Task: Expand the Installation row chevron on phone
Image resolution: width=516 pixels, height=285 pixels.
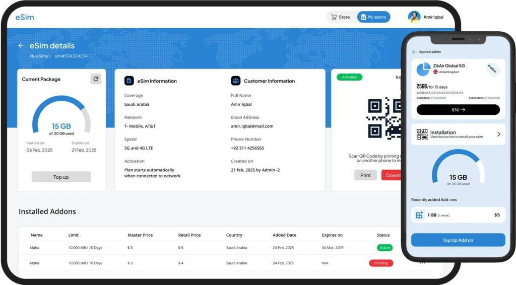Action: [x=498, y=134]
